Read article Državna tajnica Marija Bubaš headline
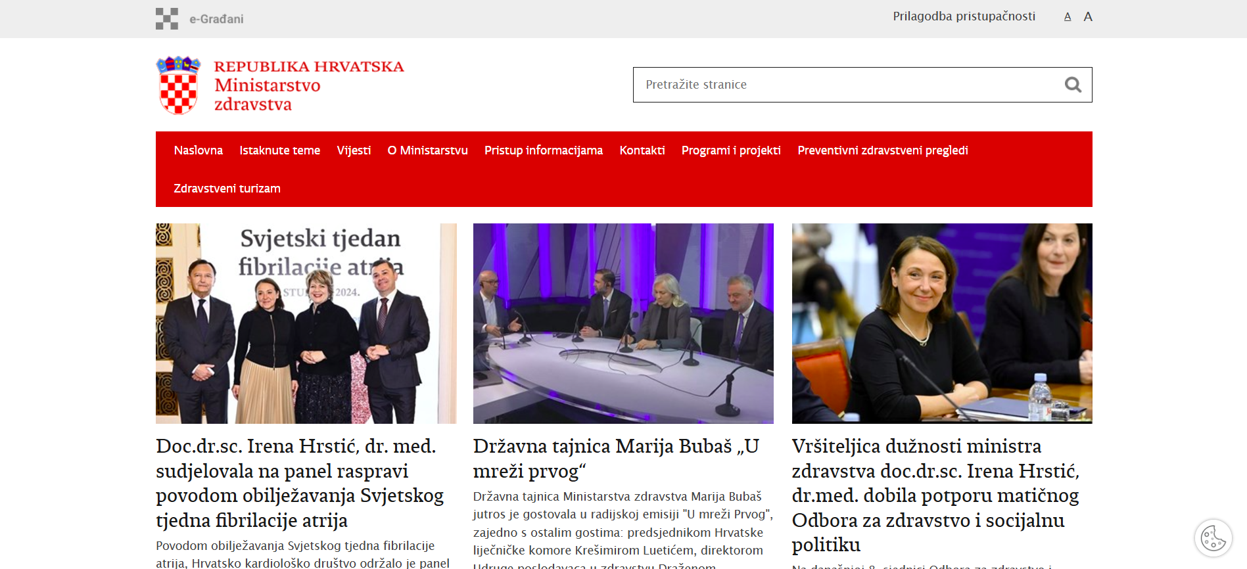This screenshot has width=1247, height=569. pos(615,459)
